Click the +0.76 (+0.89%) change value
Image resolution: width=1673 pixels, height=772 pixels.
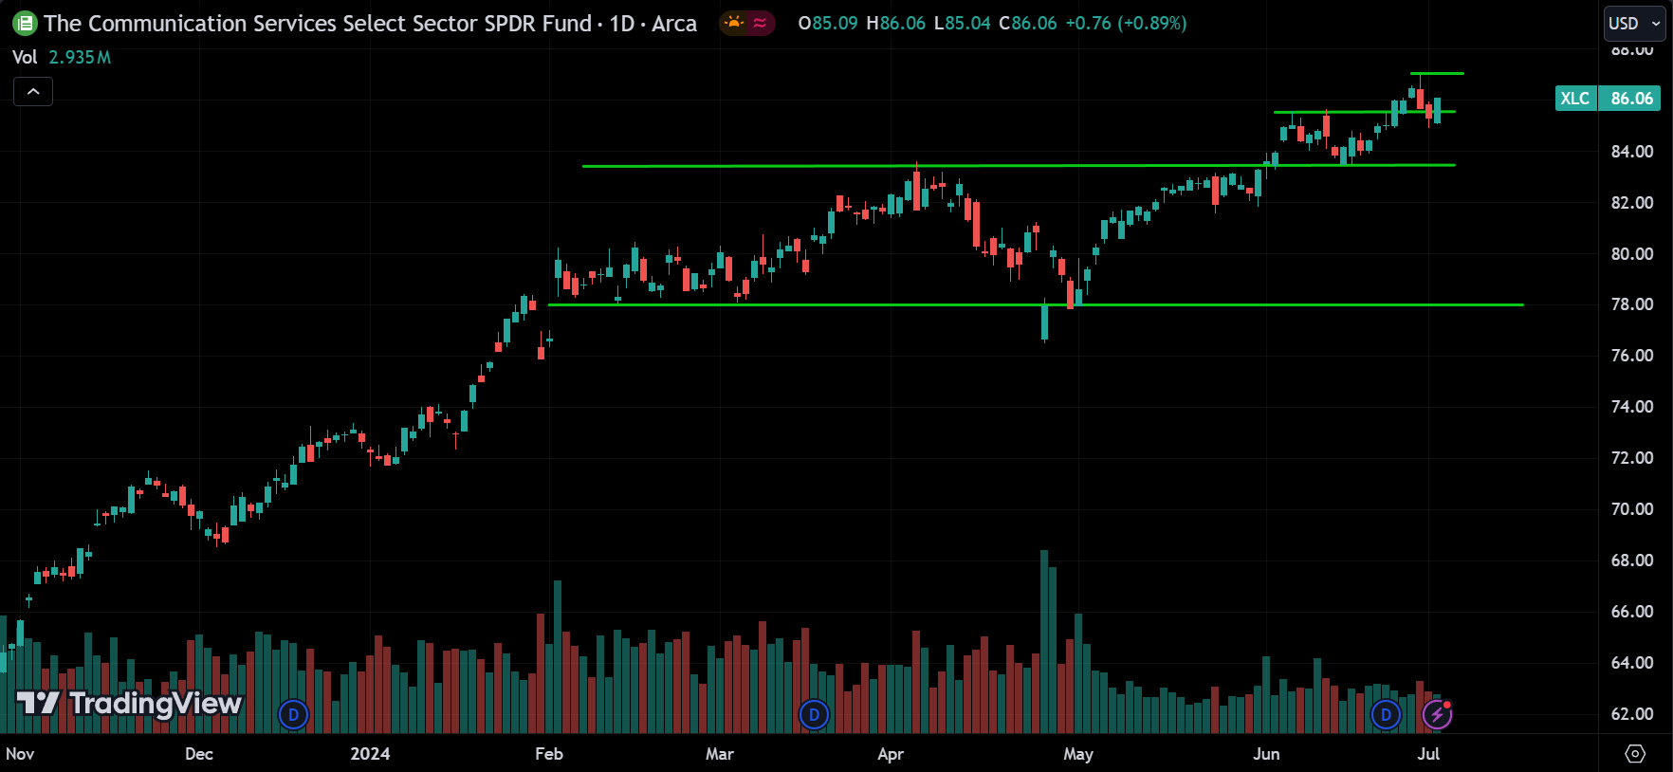click(1126, 23)
